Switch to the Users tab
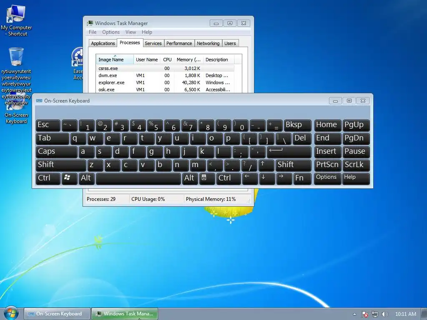The width and height of the screenshot is (427, 320). pos(230,43)
